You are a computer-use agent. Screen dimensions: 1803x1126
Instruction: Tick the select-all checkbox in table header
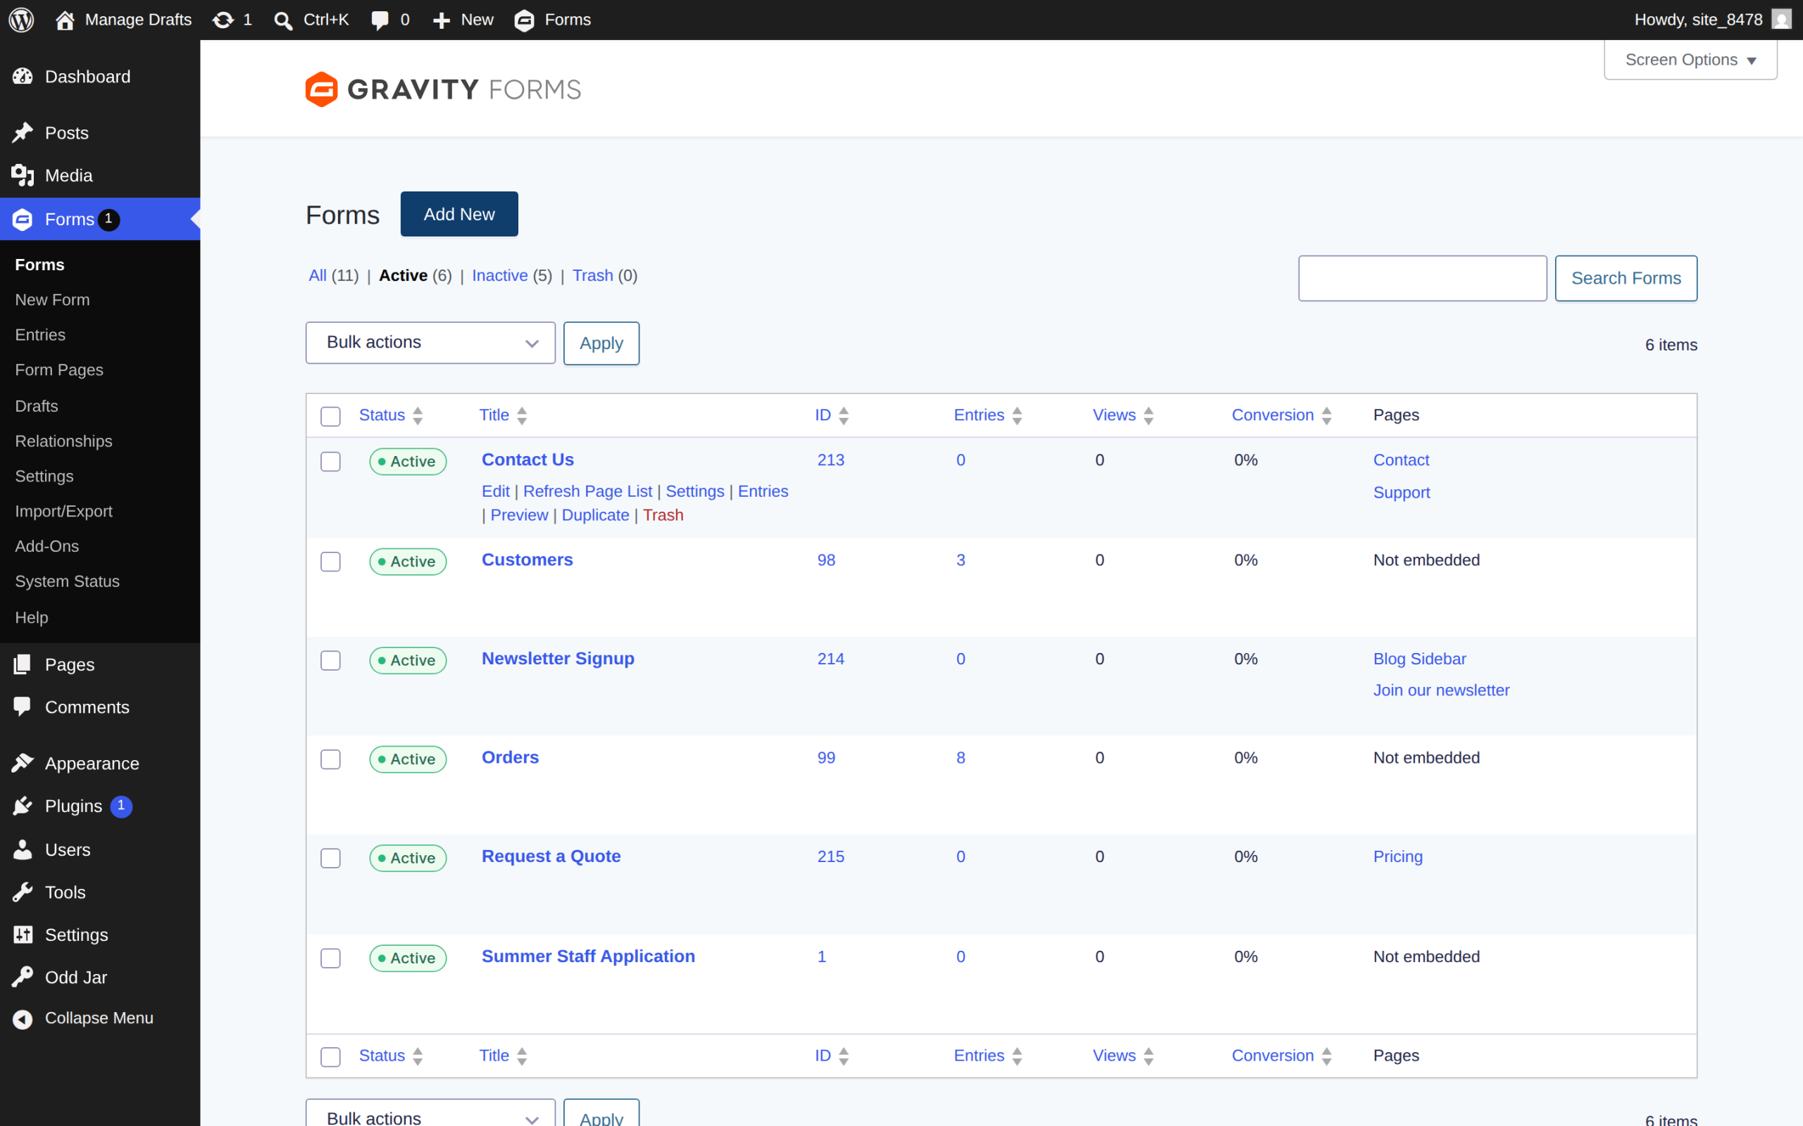331,417
